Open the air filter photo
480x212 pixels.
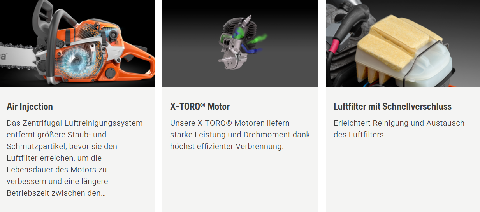pyautogui.click(x=403, y=43)
